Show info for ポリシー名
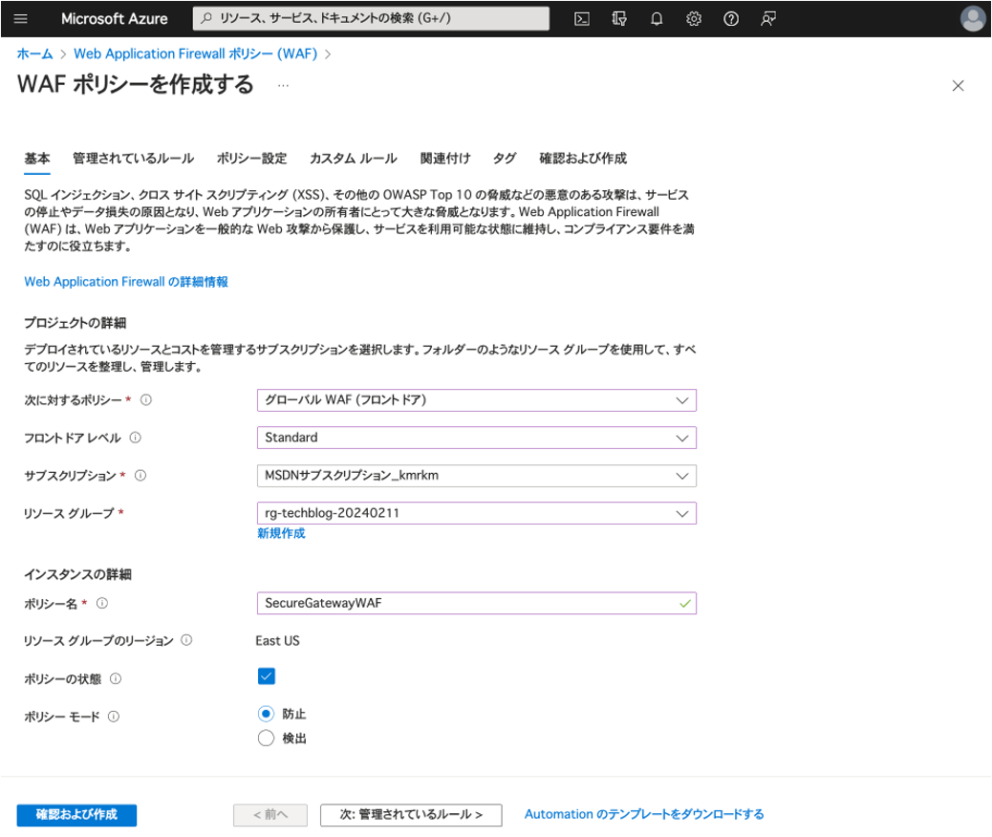 coord(102,603)
